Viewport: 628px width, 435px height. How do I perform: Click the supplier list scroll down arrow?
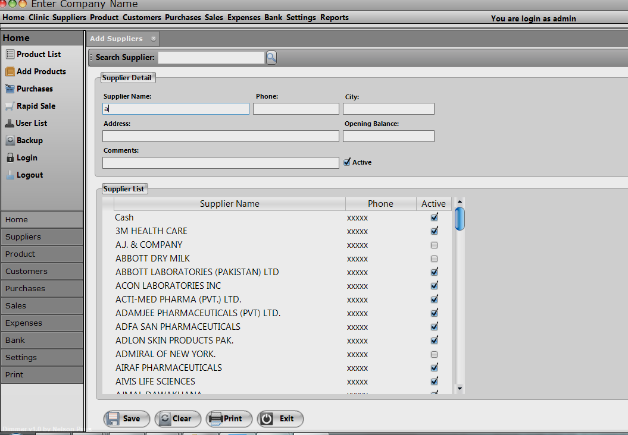click(460, 388)
